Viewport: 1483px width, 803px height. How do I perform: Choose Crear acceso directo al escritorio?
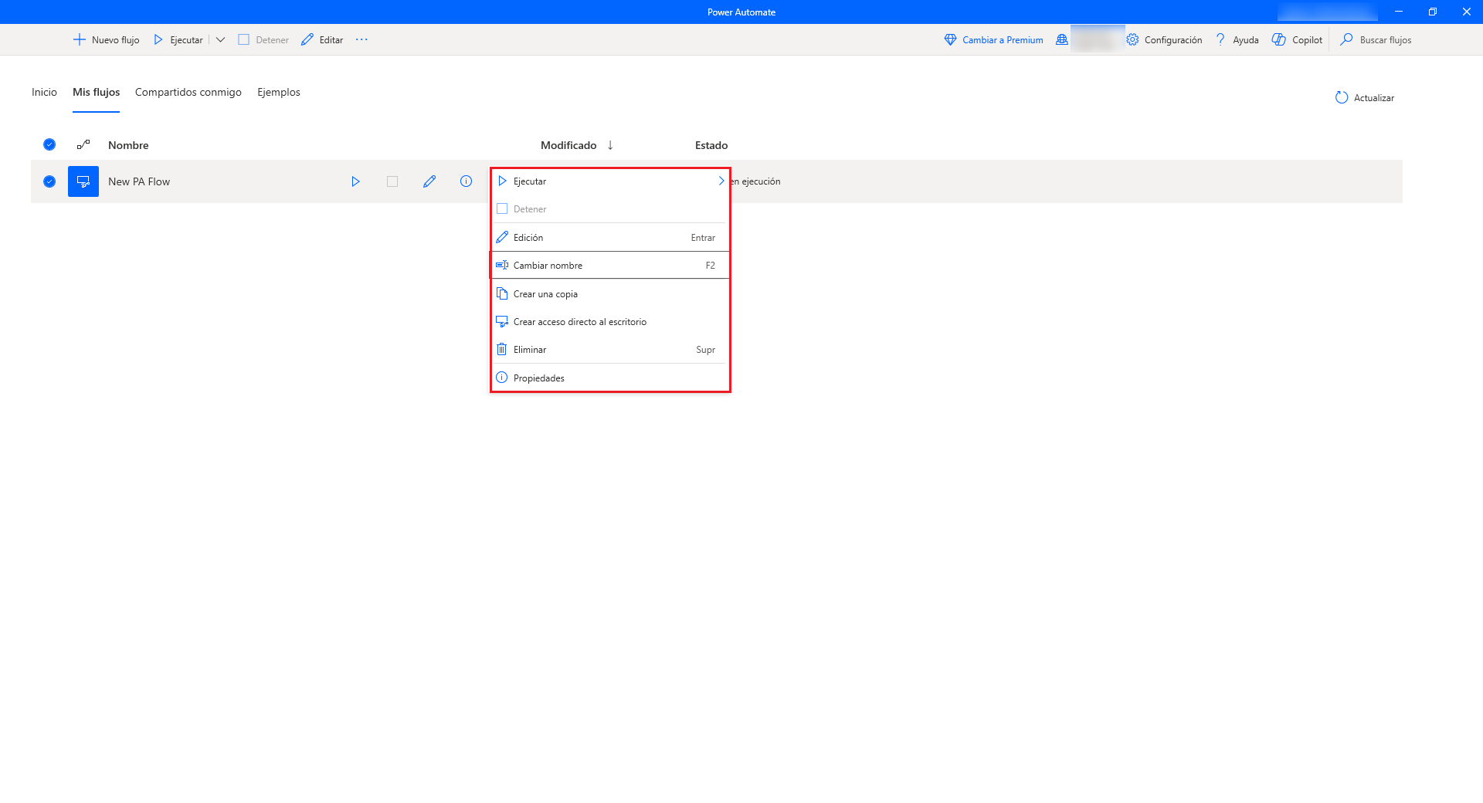610,322
